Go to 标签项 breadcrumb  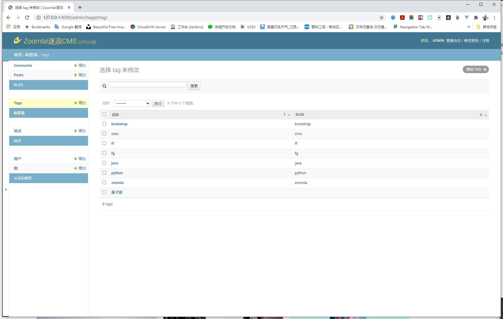pyautogui.click(x=31, y=55)
